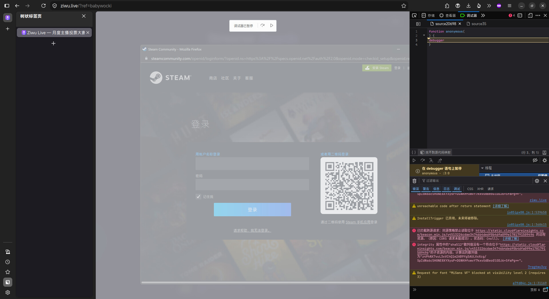
Task: Close the split console
Action: [x=545, y=181]
